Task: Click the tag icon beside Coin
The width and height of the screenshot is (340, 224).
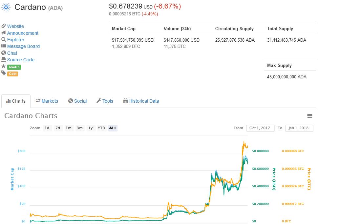Action: coord(4,73)
